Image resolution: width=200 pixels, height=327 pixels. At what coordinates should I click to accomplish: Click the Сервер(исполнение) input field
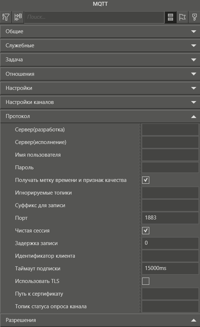170,142
